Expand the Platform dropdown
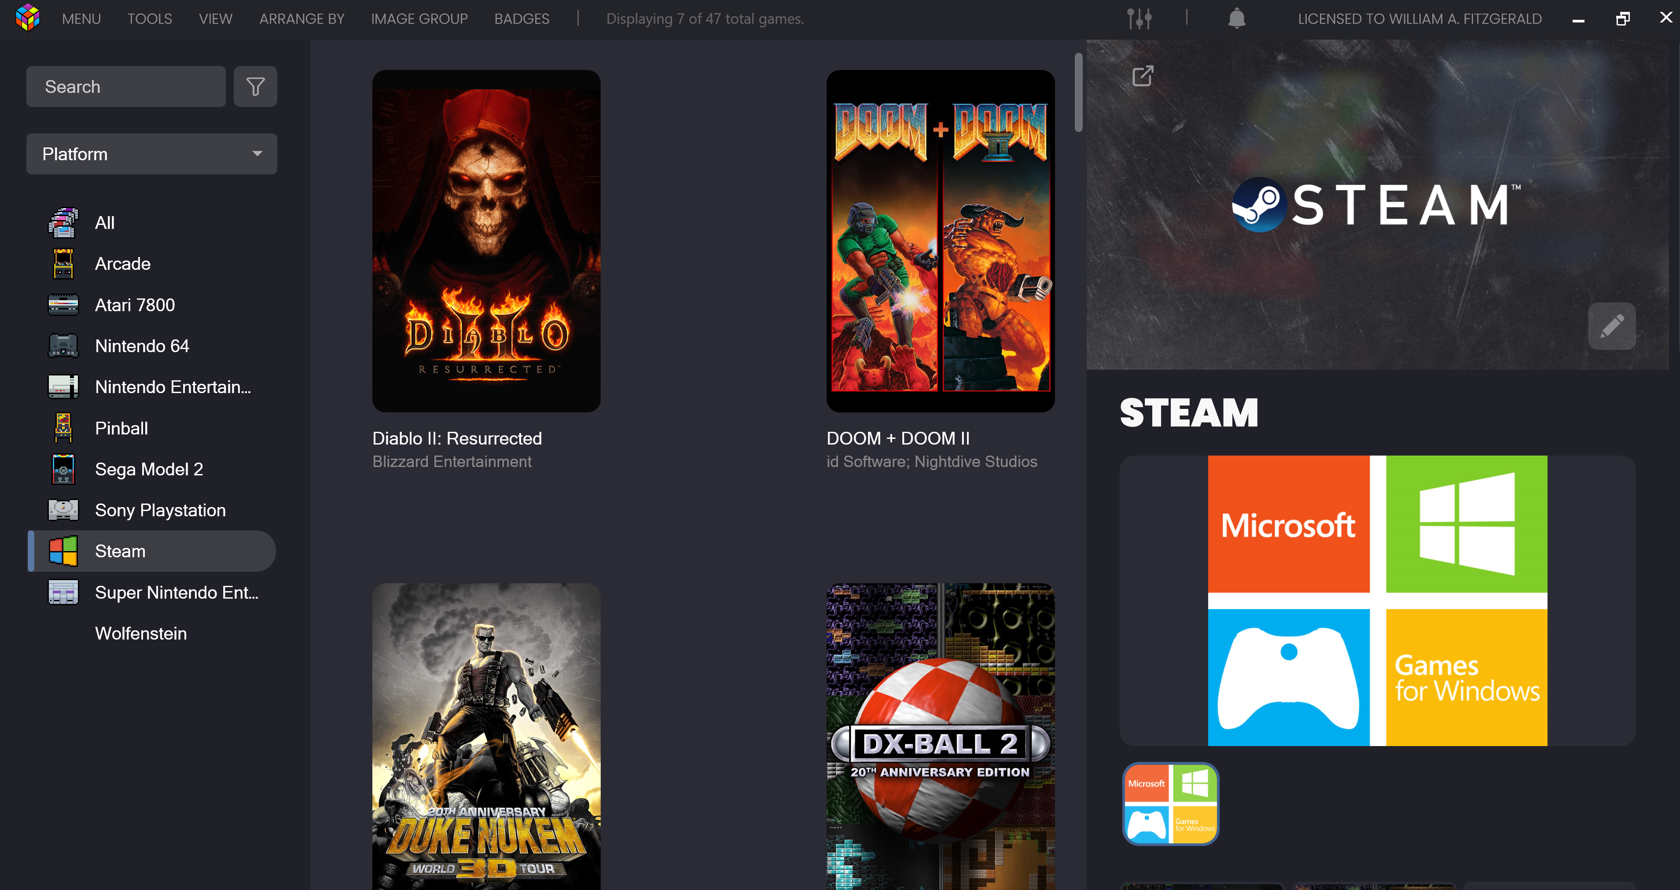 click(x=151, y=154)
